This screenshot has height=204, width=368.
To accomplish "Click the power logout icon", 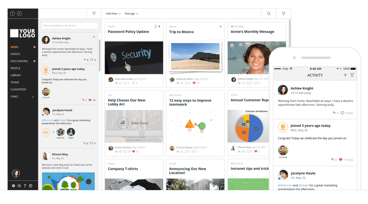I will point(31,186).
